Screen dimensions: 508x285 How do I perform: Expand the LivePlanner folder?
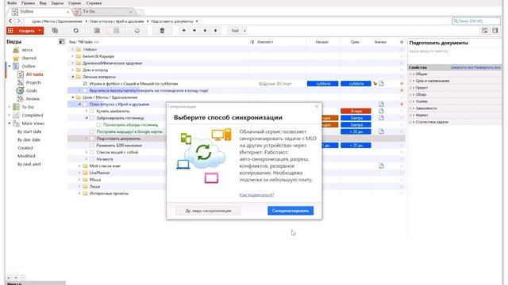coord(79,173)
